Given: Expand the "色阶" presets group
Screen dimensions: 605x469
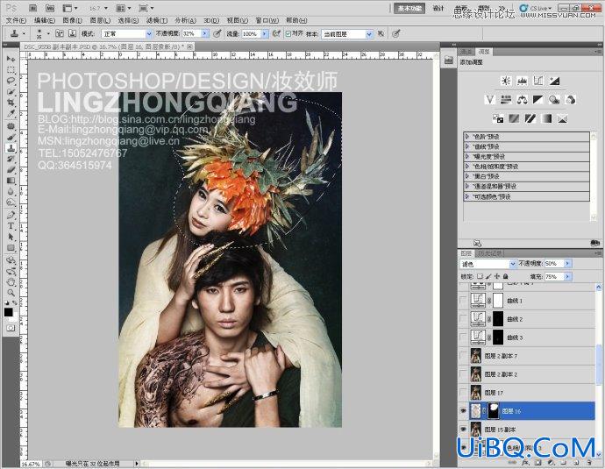Looking at the screenshot, I should tap(466, 137).
